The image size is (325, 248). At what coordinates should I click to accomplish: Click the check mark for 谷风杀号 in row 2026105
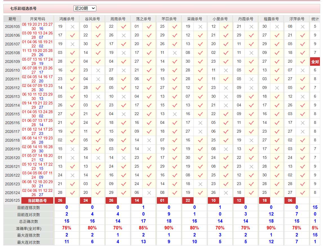[x=98, y=27]
